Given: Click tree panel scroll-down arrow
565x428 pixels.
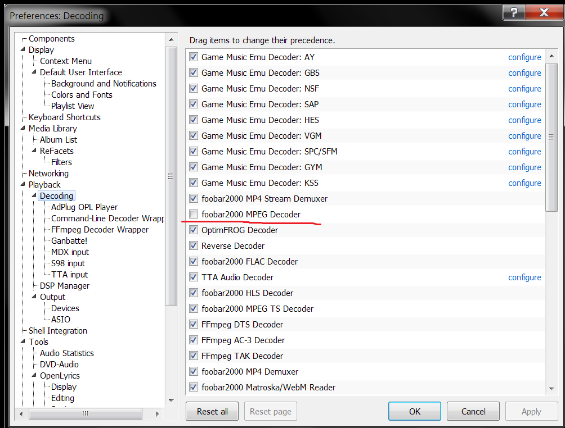Looking at the screenshot, I should 171,400.
